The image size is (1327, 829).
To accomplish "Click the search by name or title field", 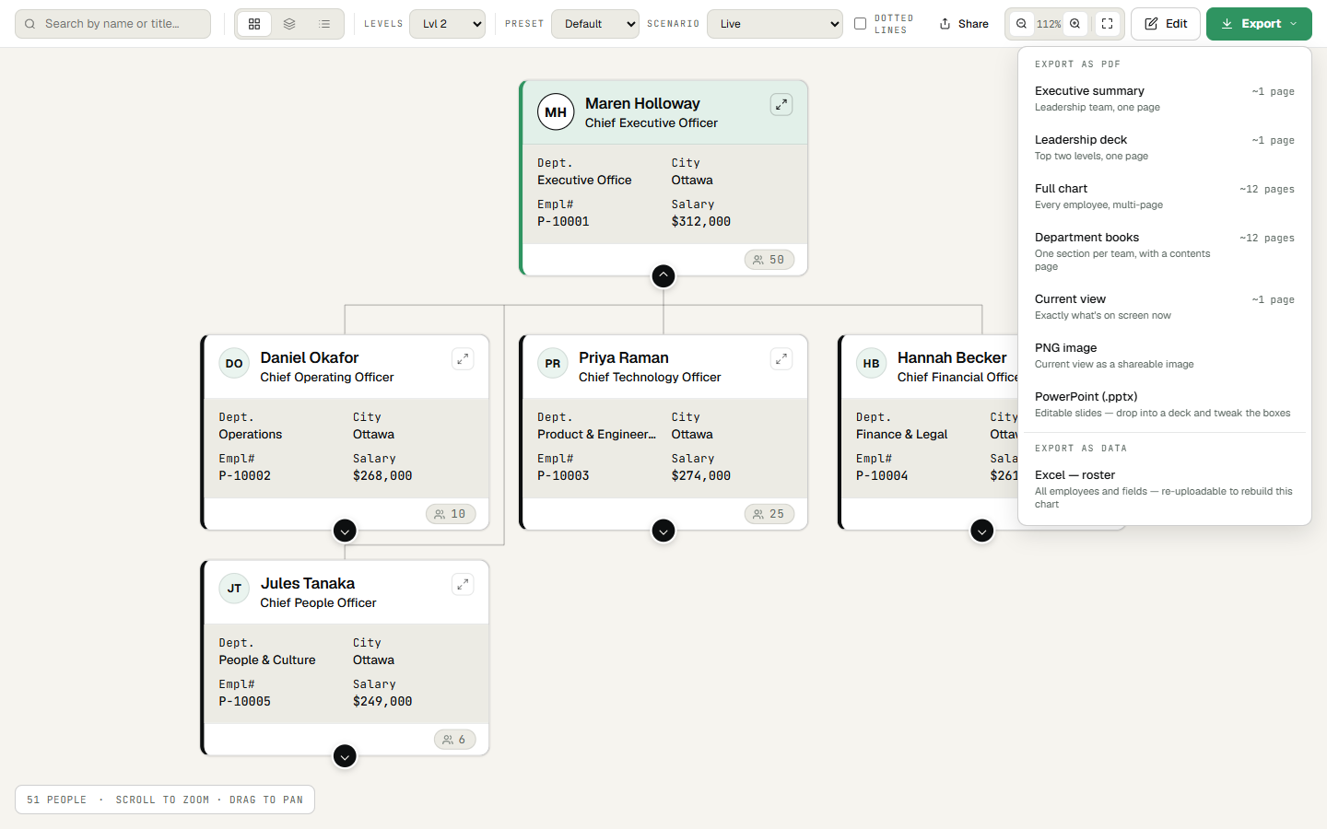I will [x=112, y=24].
